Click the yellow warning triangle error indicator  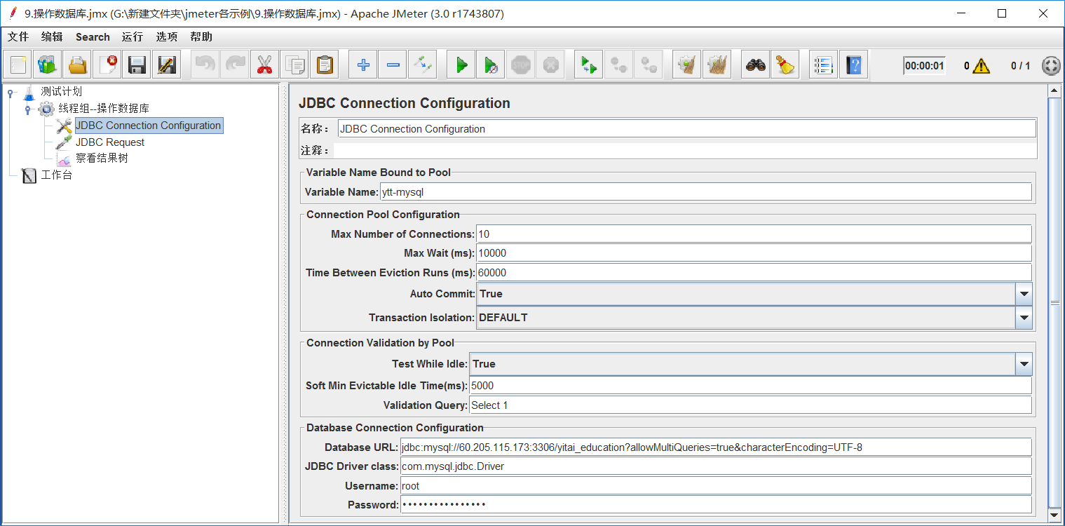point(982,66)
